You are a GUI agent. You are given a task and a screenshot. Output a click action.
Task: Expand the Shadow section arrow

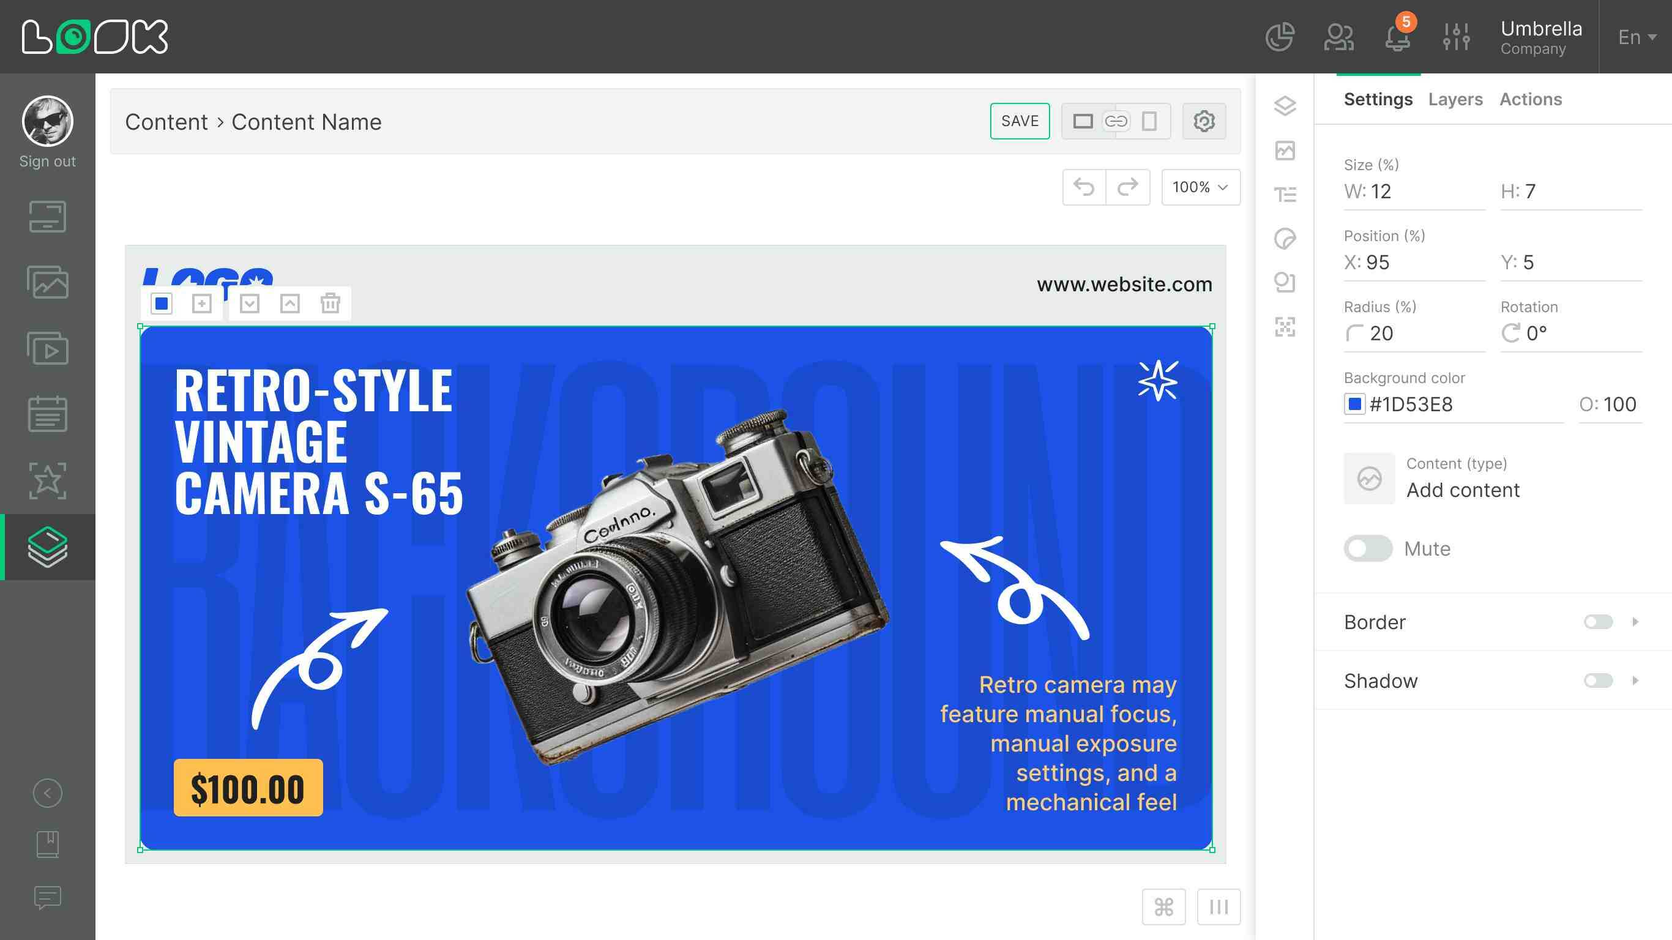point(1635,681)
